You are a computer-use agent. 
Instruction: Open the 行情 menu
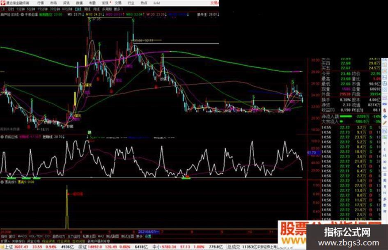click(41, 3)
